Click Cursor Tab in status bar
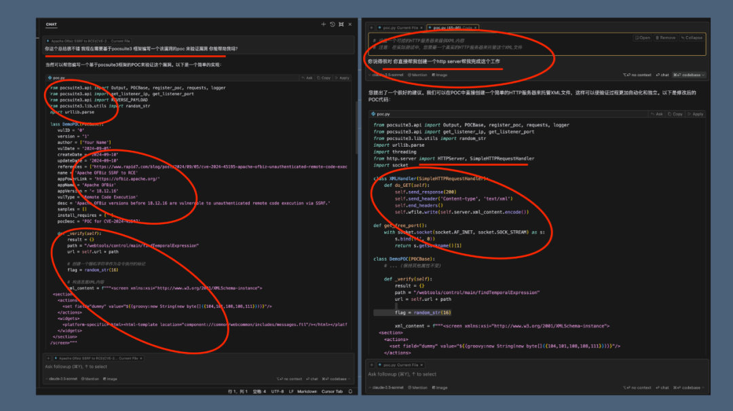 pos(332,391)
